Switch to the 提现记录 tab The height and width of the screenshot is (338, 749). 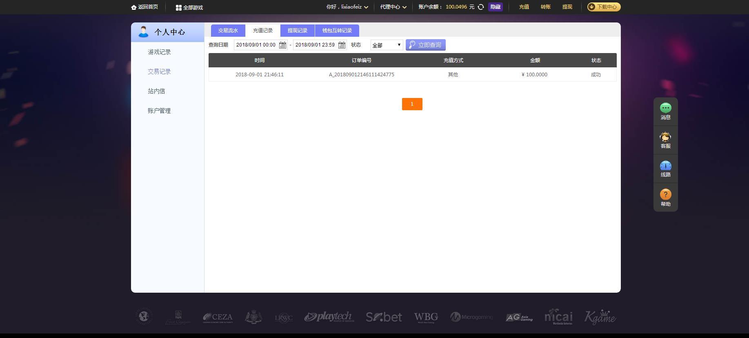[x=298, y=31]
